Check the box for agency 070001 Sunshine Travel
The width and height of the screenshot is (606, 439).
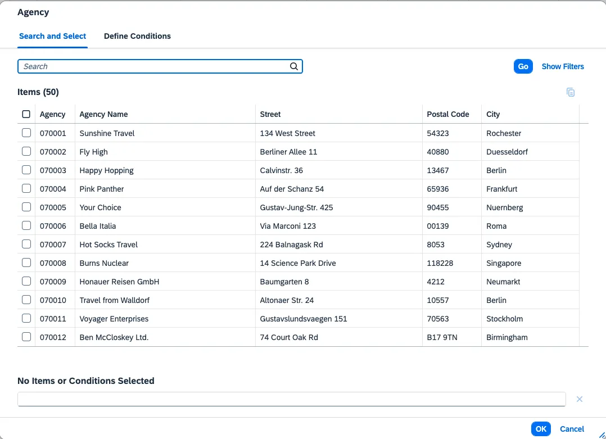pos(26,133)
